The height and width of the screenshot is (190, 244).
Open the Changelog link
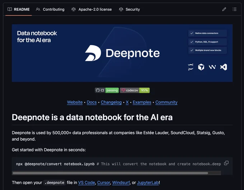[x=111, y=102]
